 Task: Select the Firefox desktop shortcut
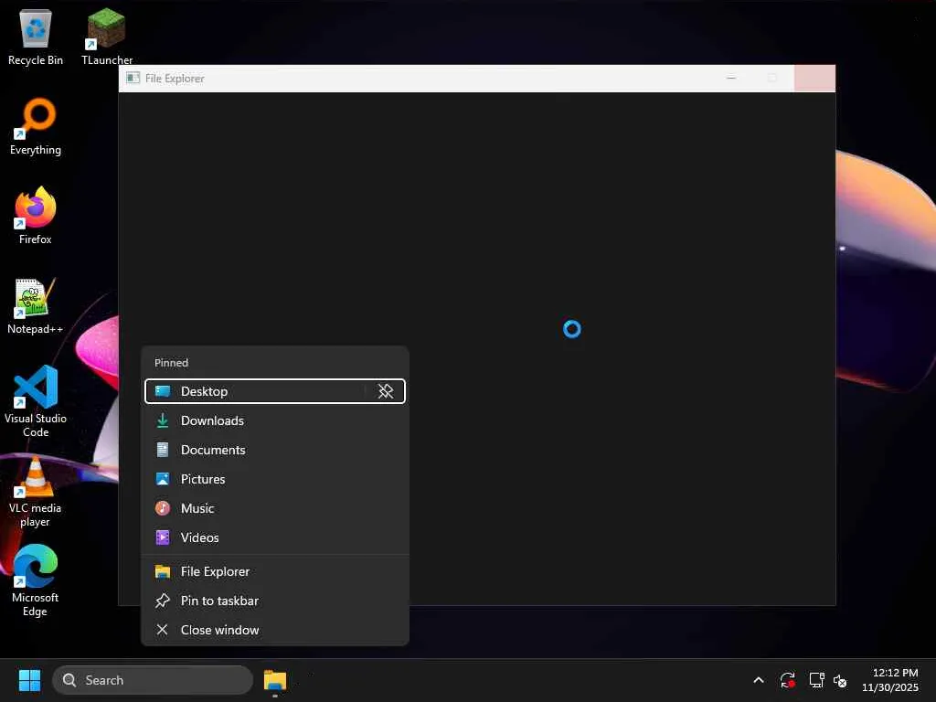point(36,216)
